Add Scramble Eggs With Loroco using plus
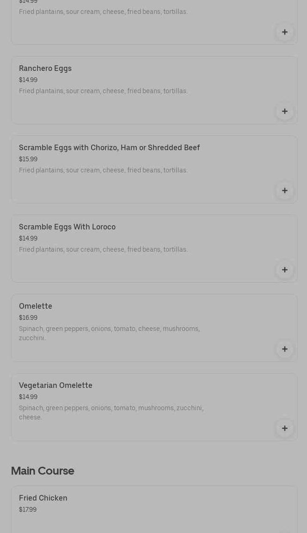Viewport: 307px width, 533px height. 285,270
